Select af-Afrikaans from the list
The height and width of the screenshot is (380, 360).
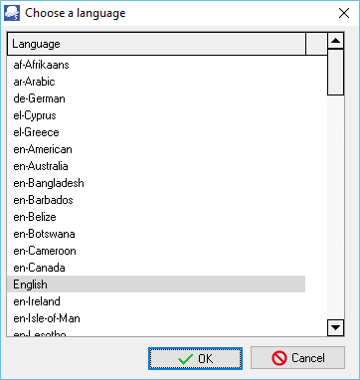[156, 65]
